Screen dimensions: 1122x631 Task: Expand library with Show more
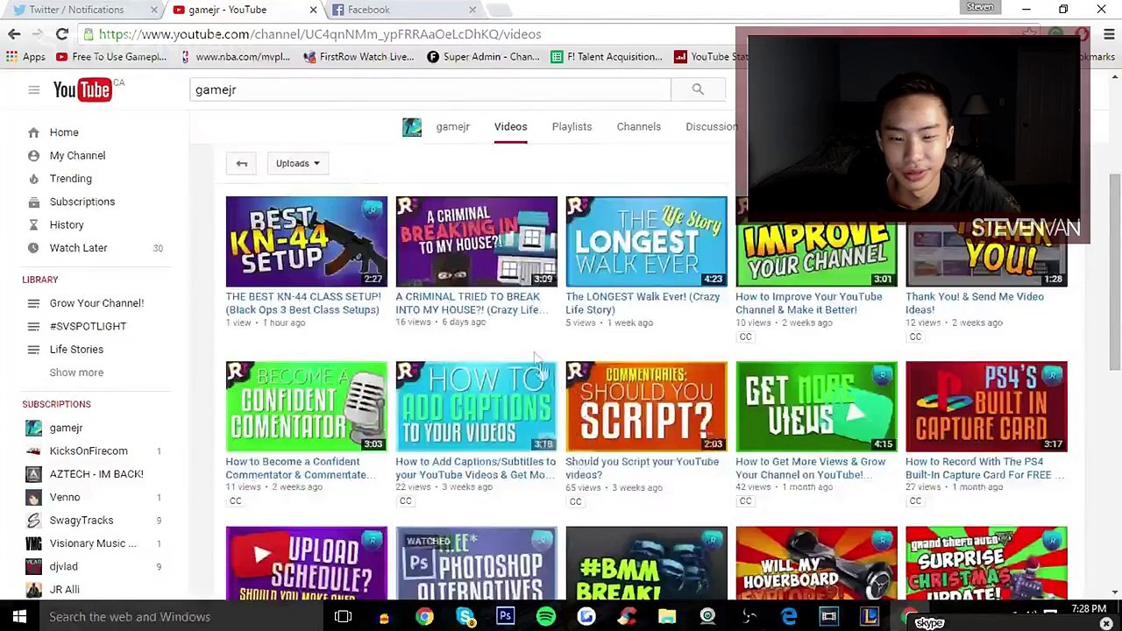pyautogui.click(x=76, y=372)
